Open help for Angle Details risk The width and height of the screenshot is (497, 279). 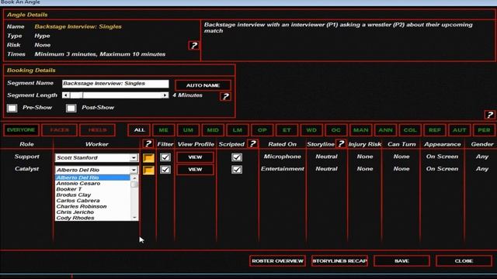tap(193, 46)
